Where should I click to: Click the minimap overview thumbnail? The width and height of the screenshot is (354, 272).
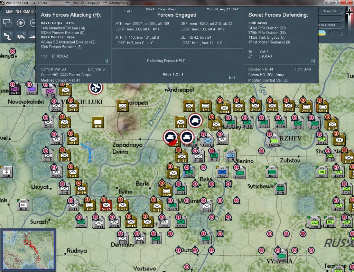coord(28,250)
